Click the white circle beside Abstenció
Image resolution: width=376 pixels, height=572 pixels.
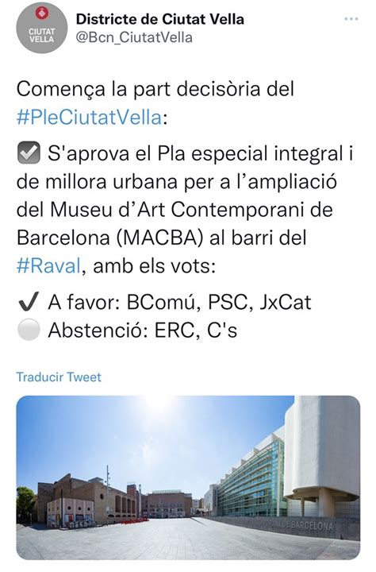click(x=29, y=330)
